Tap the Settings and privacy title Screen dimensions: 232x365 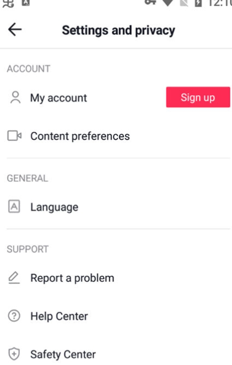pos(118,30)
